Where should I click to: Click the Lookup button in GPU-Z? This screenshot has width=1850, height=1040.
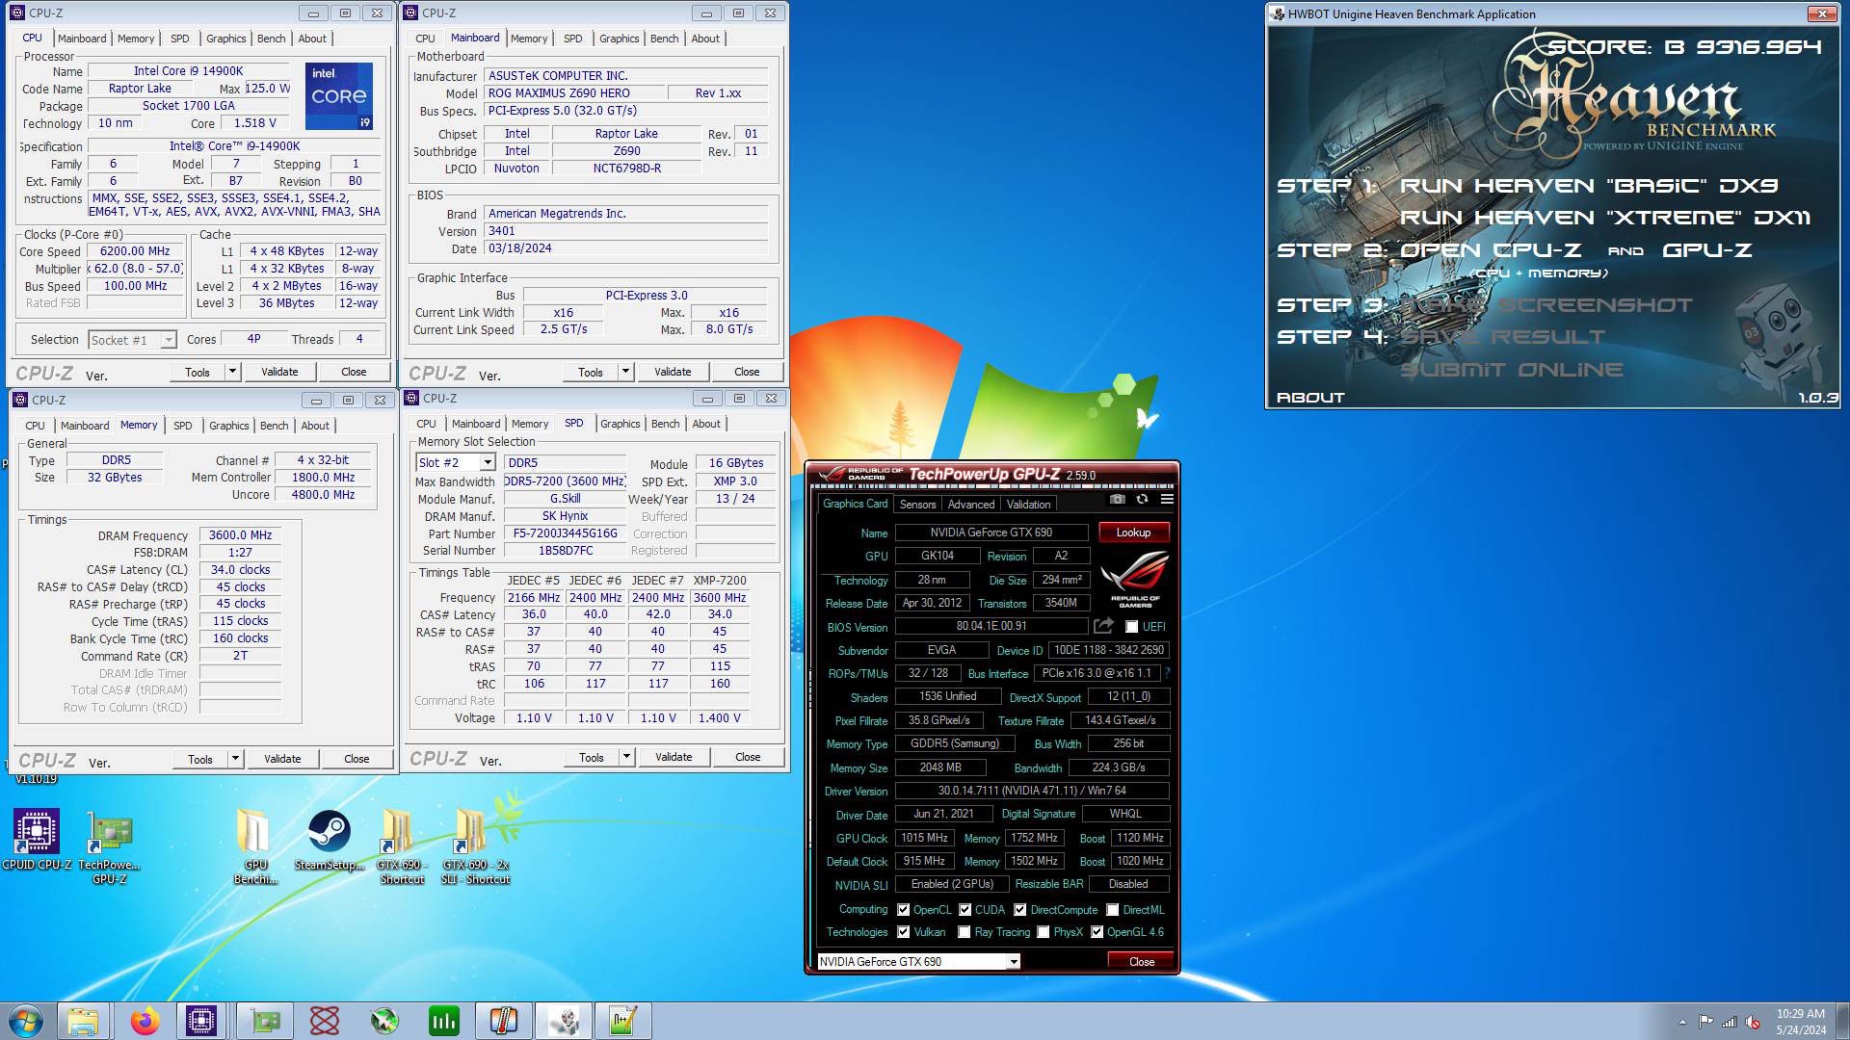click(x=1133, y=533)
